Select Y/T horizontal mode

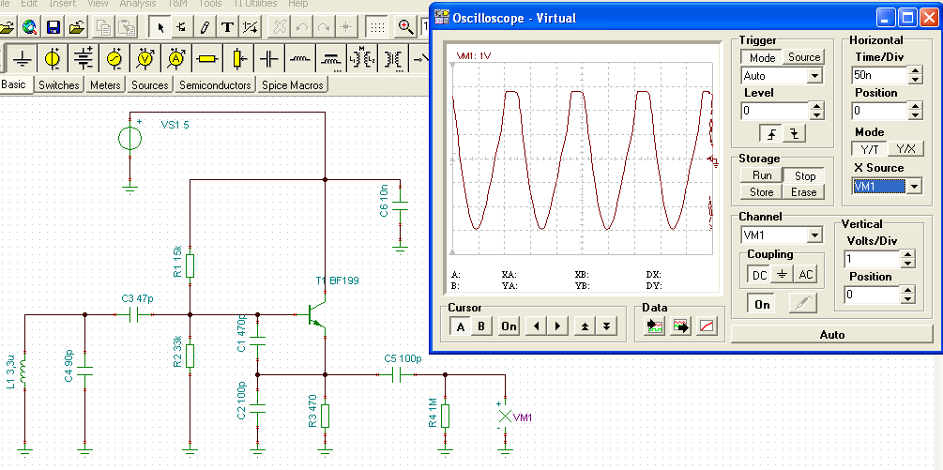pyautogui.click(x=870, y=149)
